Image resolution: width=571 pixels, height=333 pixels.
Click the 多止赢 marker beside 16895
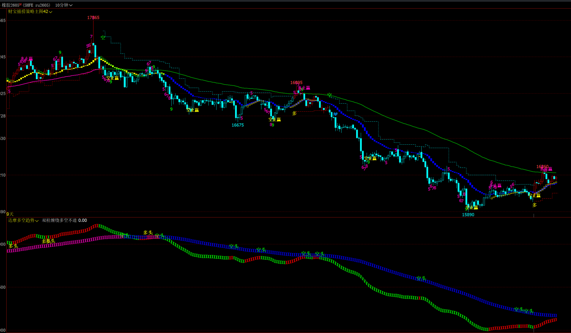tap(305, 88)
